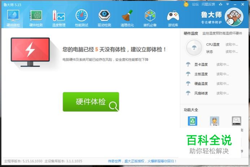Open the 论坛 forum link
This screenshot has width=250, height=167.
(195, 4)
